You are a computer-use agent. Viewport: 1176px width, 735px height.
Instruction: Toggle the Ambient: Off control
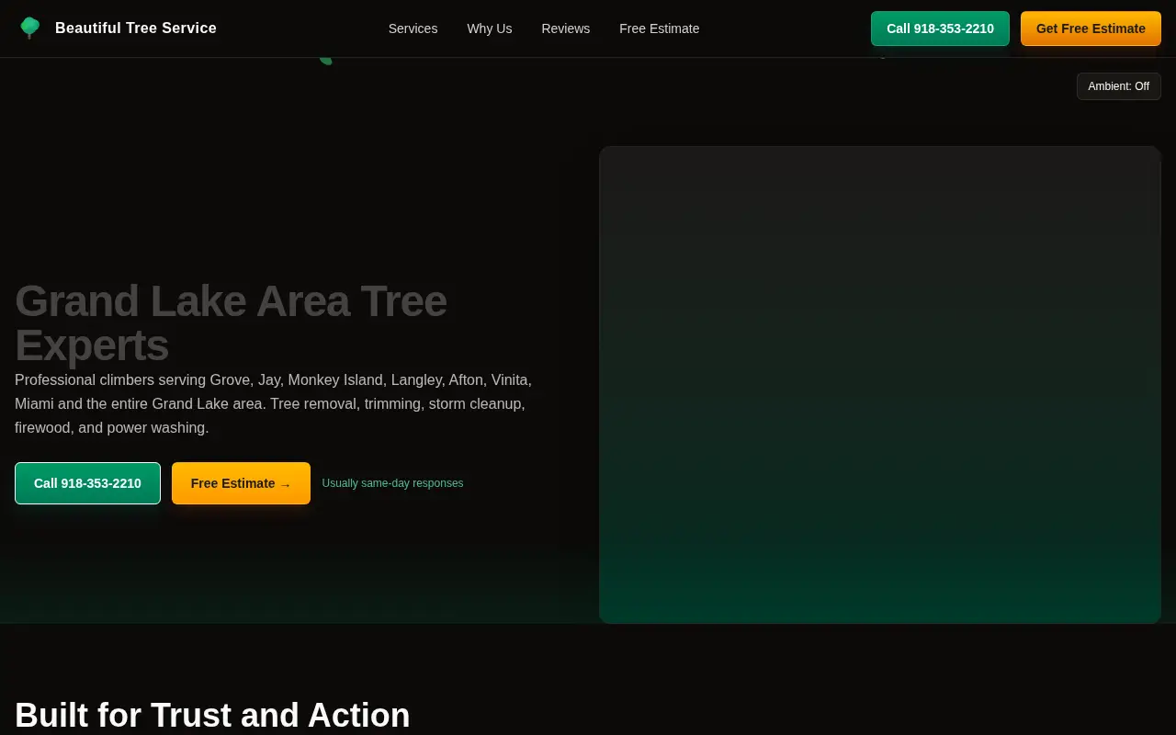[x=1118, y=86]
